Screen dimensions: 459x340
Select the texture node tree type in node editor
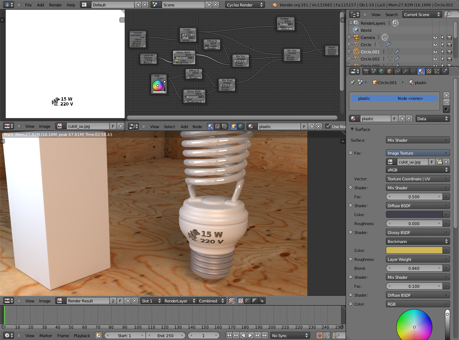(x=217, y=126)
